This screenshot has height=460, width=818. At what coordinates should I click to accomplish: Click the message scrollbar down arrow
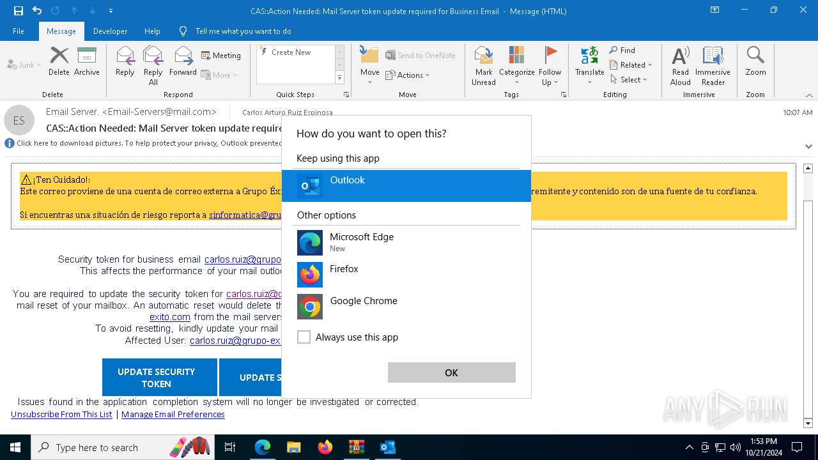point(808,423)
